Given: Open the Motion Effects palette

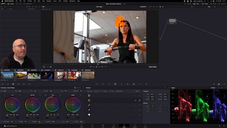Looking at the screenshot, I should (29, 84).
